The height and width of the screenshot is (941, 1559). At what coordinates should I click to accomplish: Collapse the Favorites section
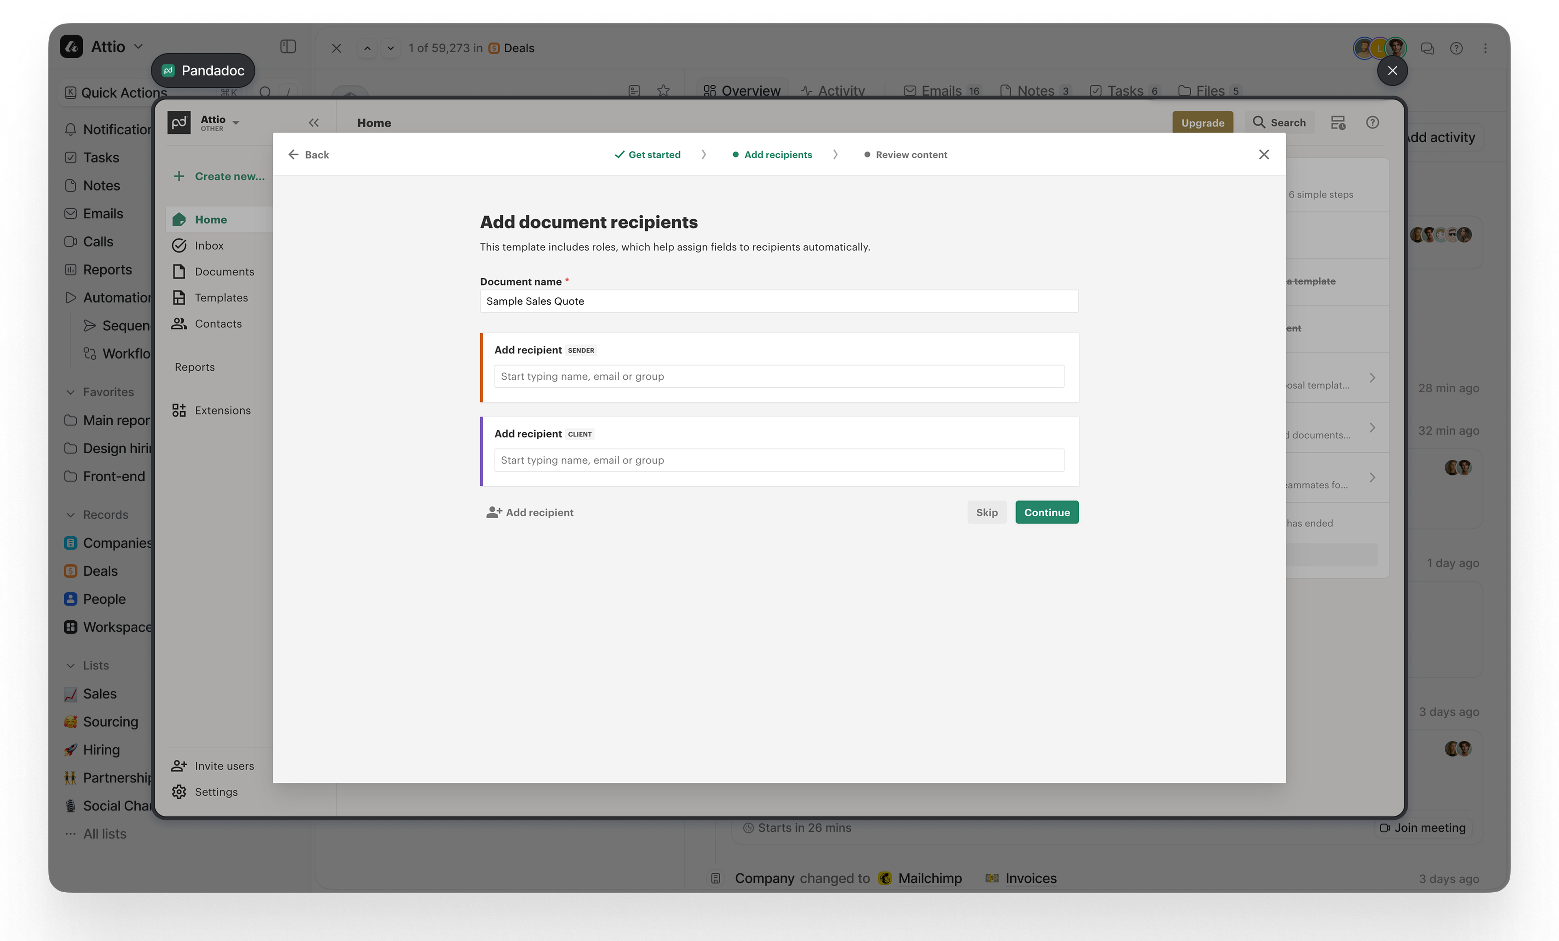pos(71,393)
